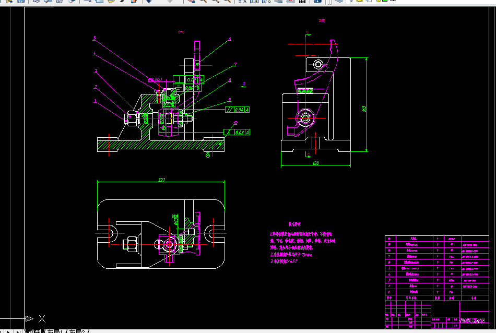Click the green layer color swatch in the toolbar
496x333 pixels.
[385, 1]
